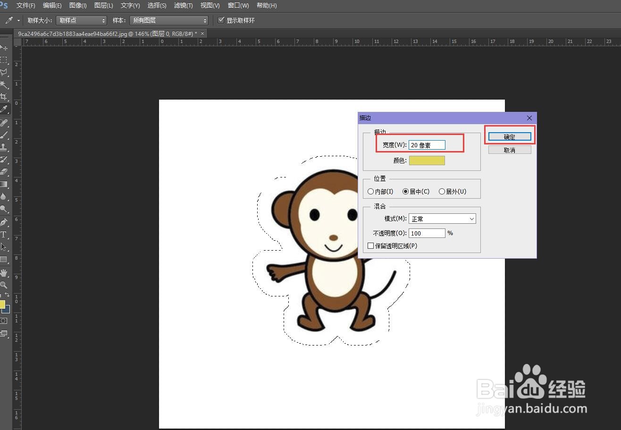Select the Crop tool

click(x=4, y=97)
